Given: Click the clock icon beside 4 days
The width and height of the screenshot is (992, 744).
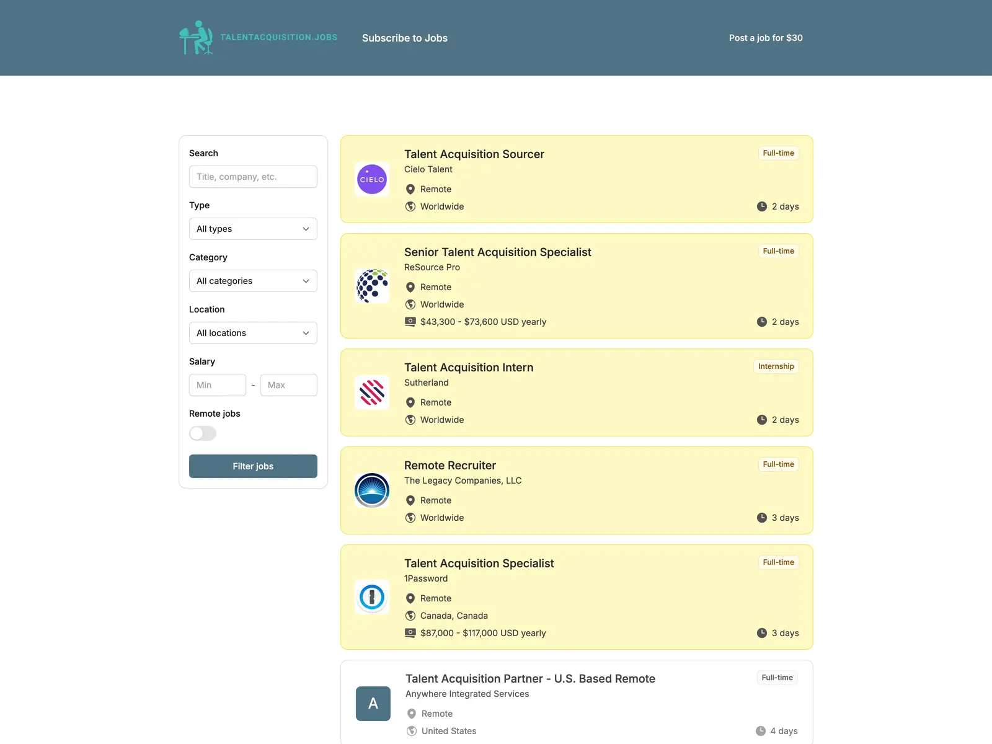Looking at the screenshot, I should pyautogui.click(x=761, y=731).
